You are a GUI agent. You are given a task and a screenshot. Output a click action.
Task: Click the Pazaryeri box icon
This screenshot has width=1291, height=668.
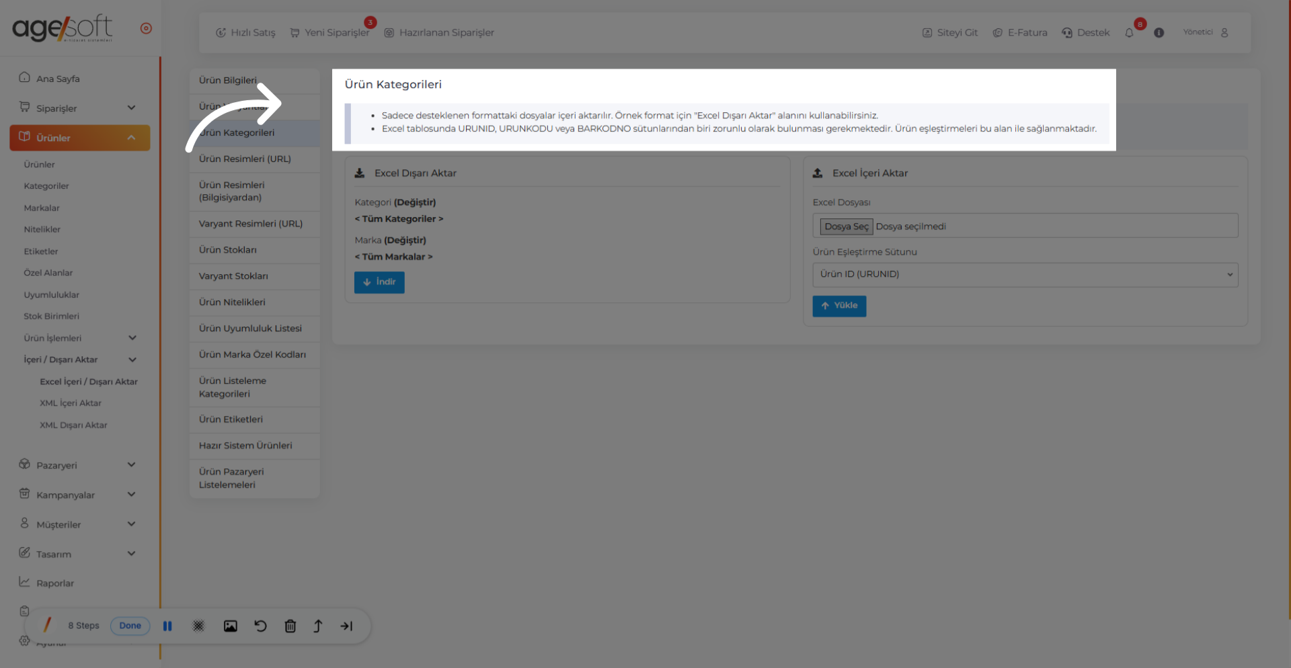(x=24, y=464)
